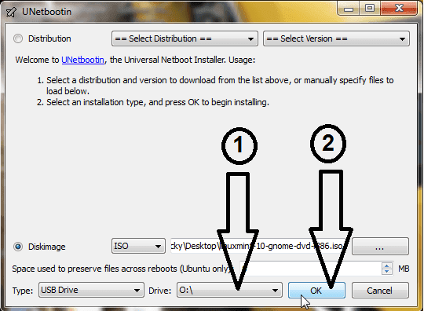Minimize the UNetbootin window
424x311 pixels.
pyautogui.click(x=349, y=9)
